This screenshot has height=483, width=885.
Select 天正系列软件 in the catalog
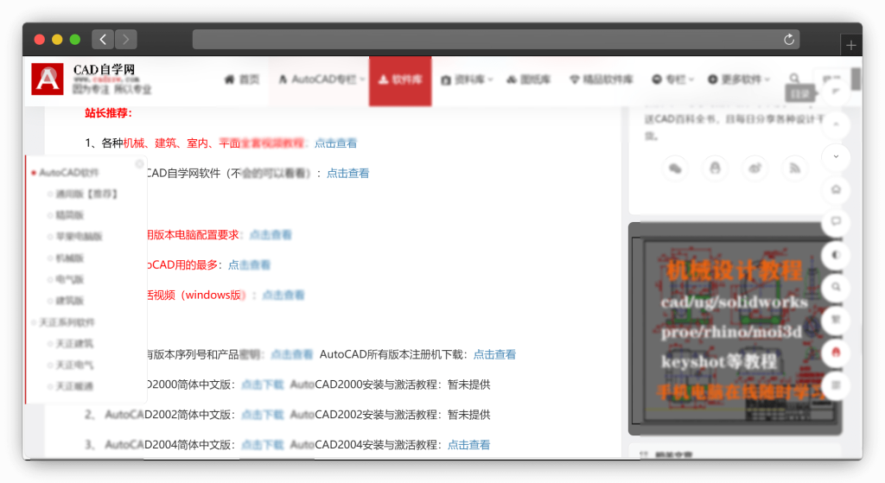[x=67, y=322]
